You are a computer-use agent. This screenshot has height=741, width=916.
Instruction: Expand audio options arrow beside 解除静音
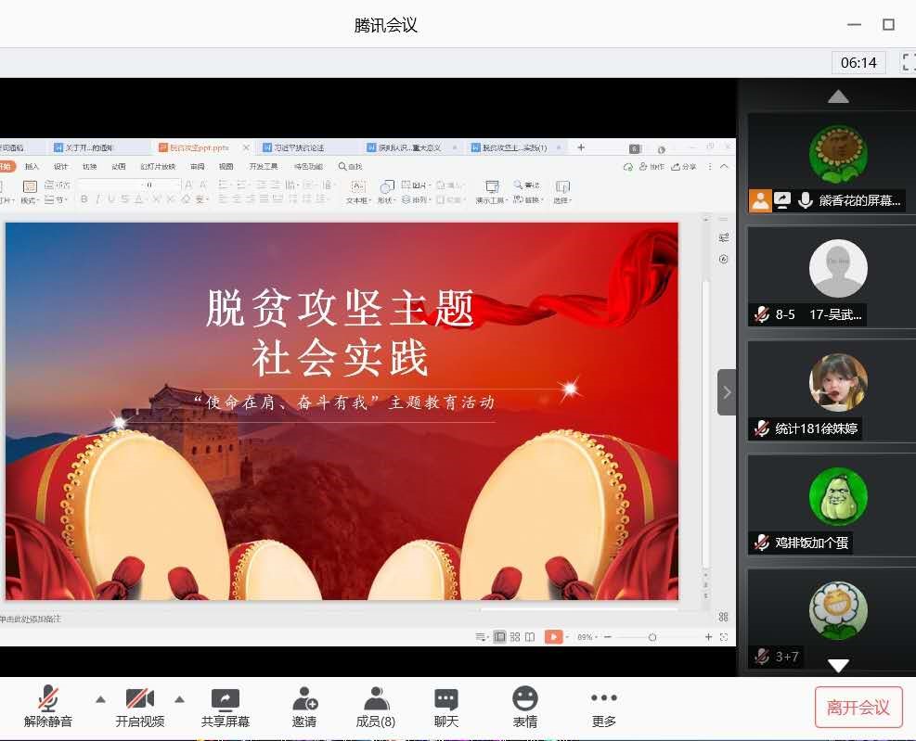tap(101, 699)
